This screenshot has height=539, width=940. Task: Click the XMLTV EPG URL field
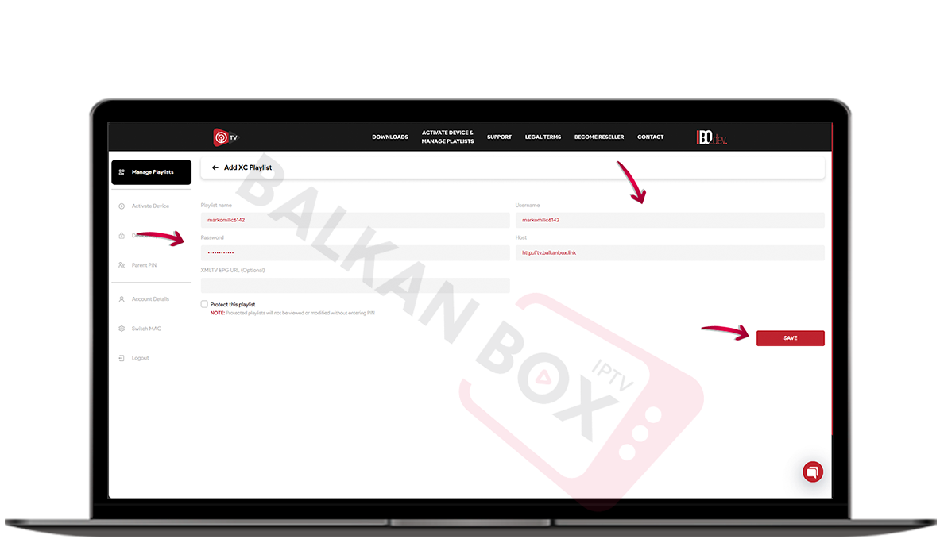click(354, 286)
